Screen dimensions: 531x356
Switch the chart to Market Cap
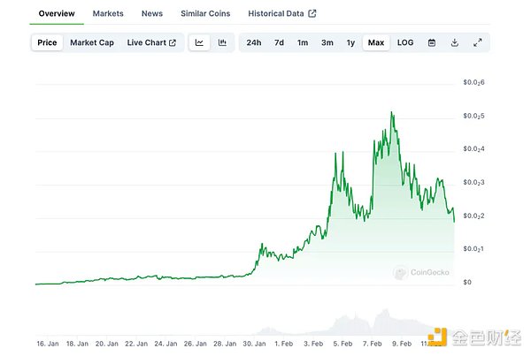(x=92, y=42)
